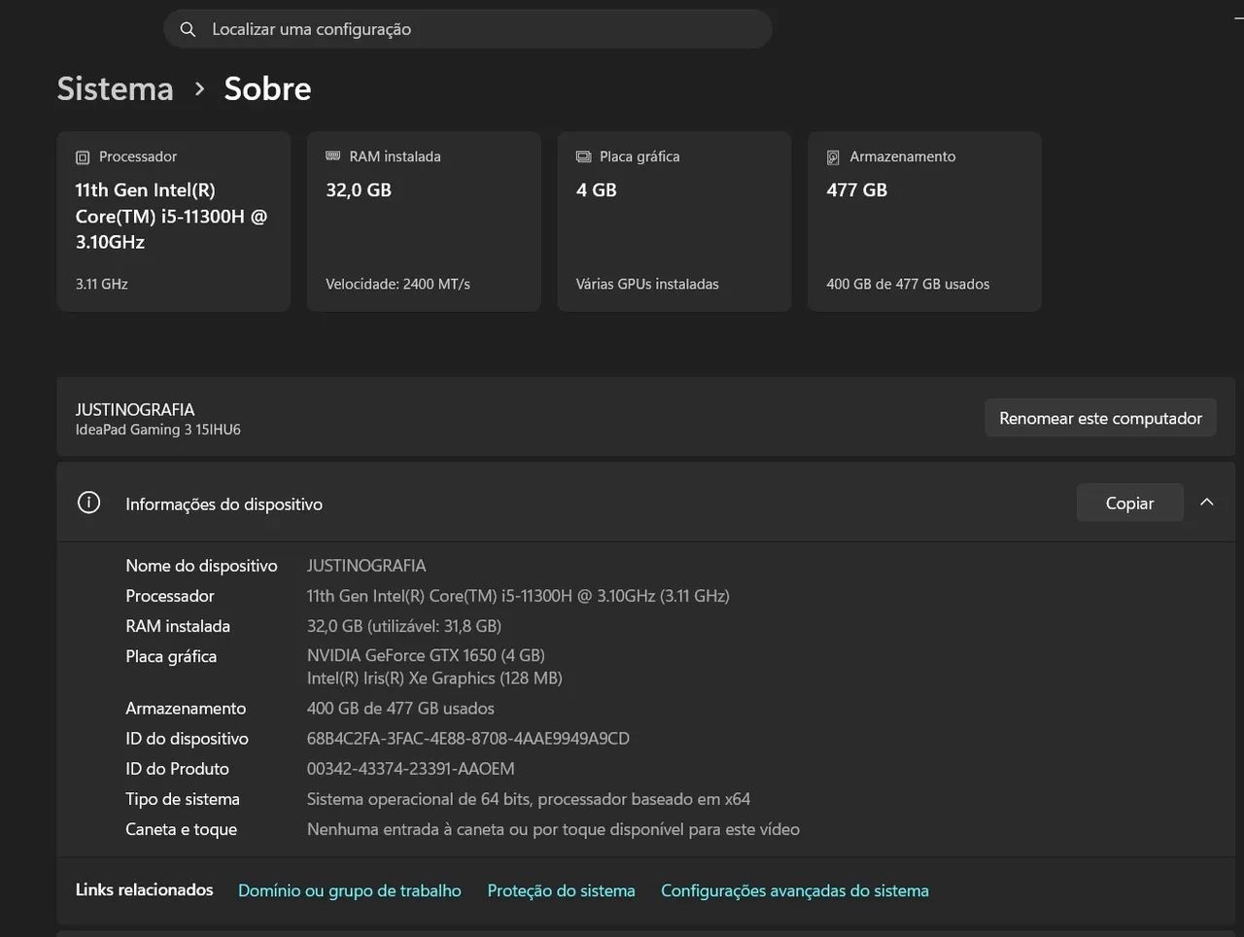The image size is (1244, 937).
Task: Select ID do Produto value 00342-43374-23391-AAOEM
Action: [x=411, y=769]
